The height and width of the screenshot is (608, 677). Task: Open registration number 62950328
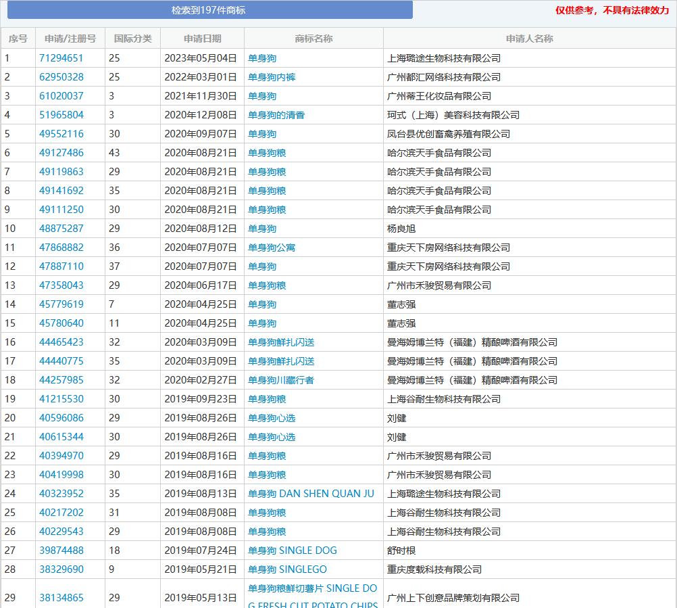pyautogui.click(x=61, y=77)
